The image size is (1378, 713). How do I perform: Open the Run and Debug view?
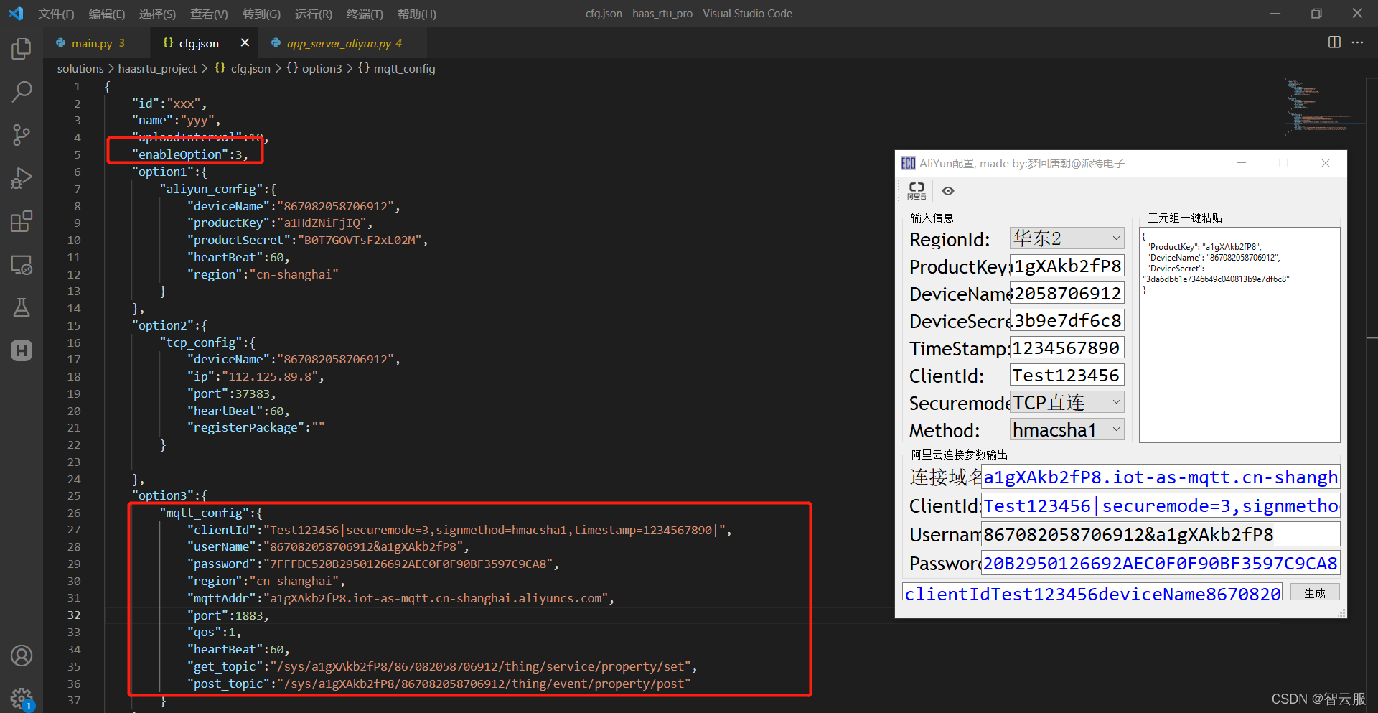22,178
